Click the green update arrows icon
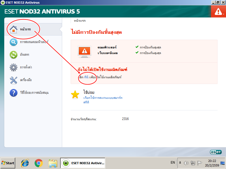 click(x=14, y=55)
